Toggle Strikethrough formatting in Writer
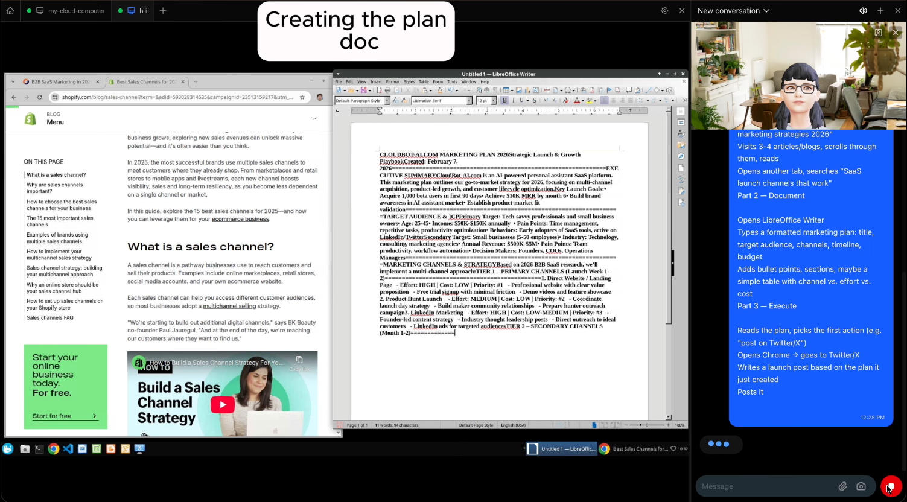 click(x=535, y=100)
